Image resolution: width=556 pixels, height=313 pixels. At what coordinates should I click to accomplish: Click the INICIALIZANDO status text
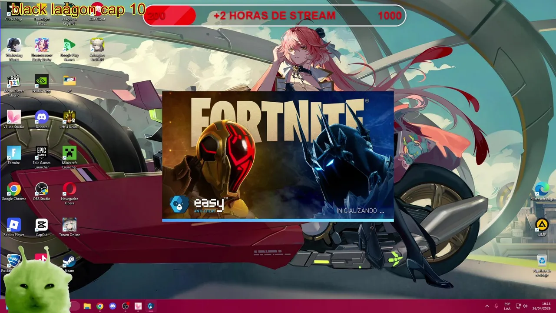(361, 210)
